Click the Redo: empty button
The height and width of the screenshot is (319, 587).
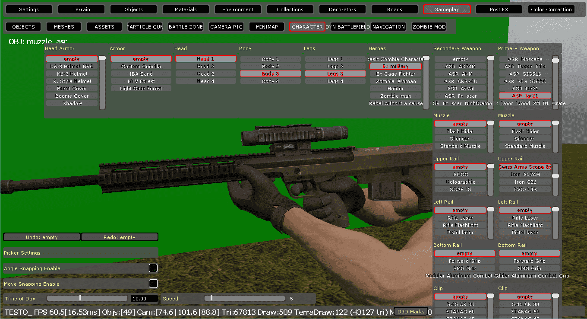pos(120,237)
